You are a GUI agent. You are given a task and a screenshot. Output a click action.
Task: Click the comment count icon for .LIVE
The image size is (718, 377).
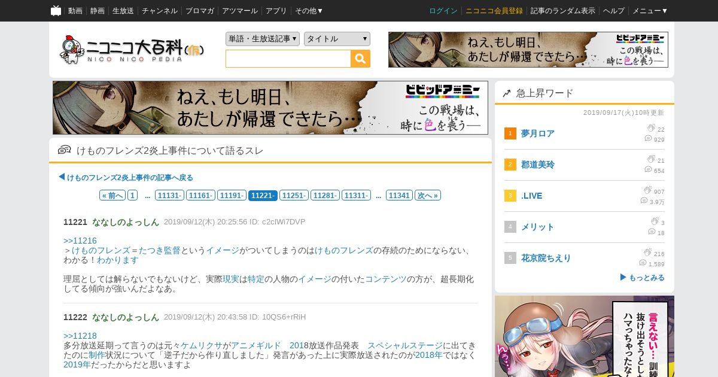pyautogui.click(x=644, y=201)
